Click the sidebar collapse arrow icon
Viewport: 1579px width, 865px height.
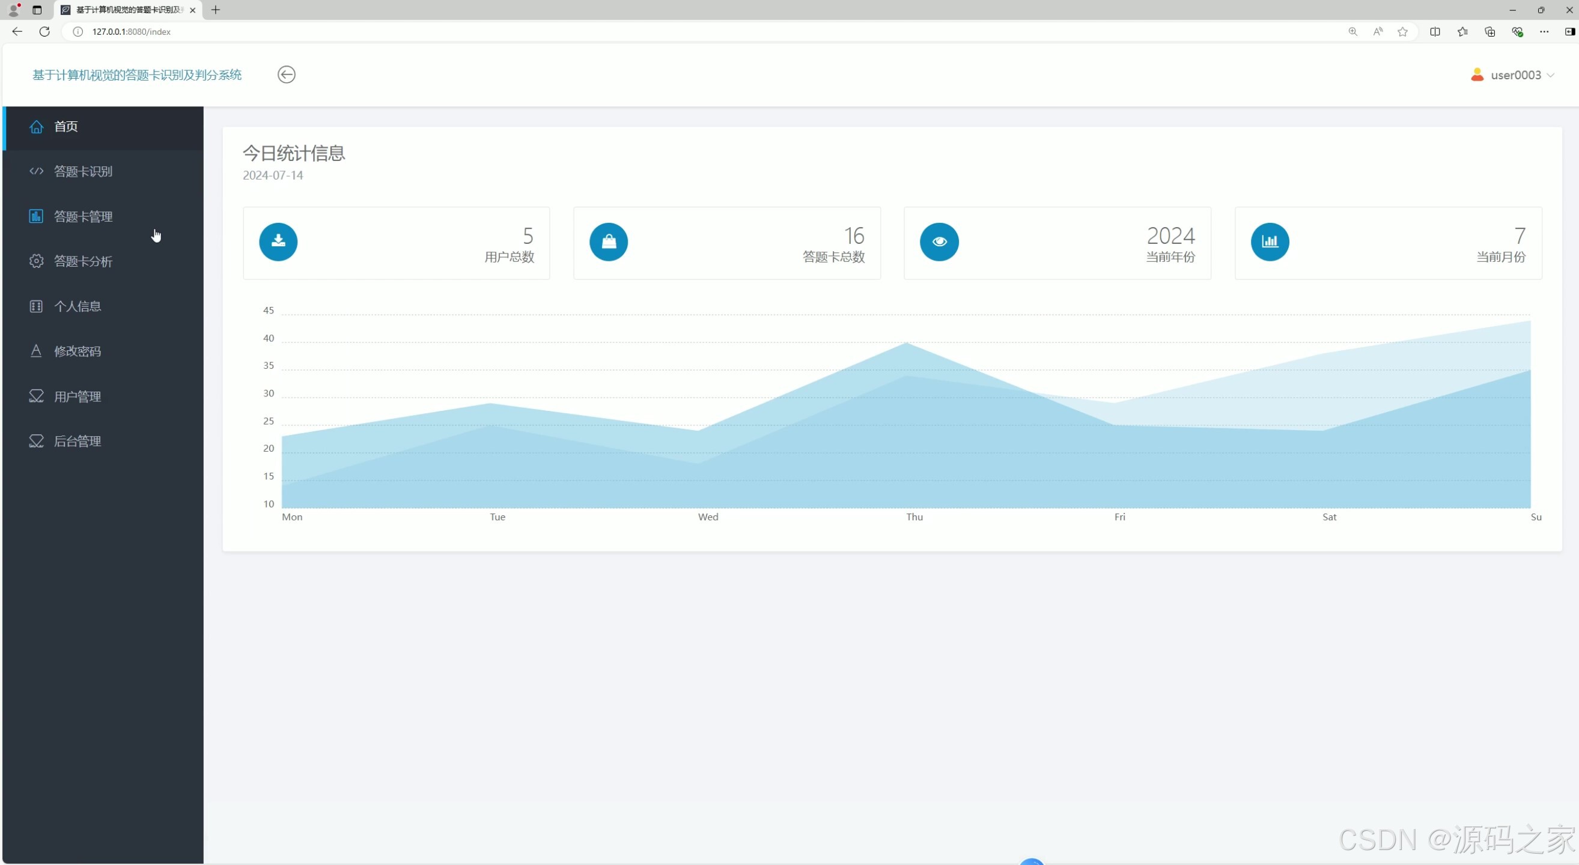click(286, 74)
